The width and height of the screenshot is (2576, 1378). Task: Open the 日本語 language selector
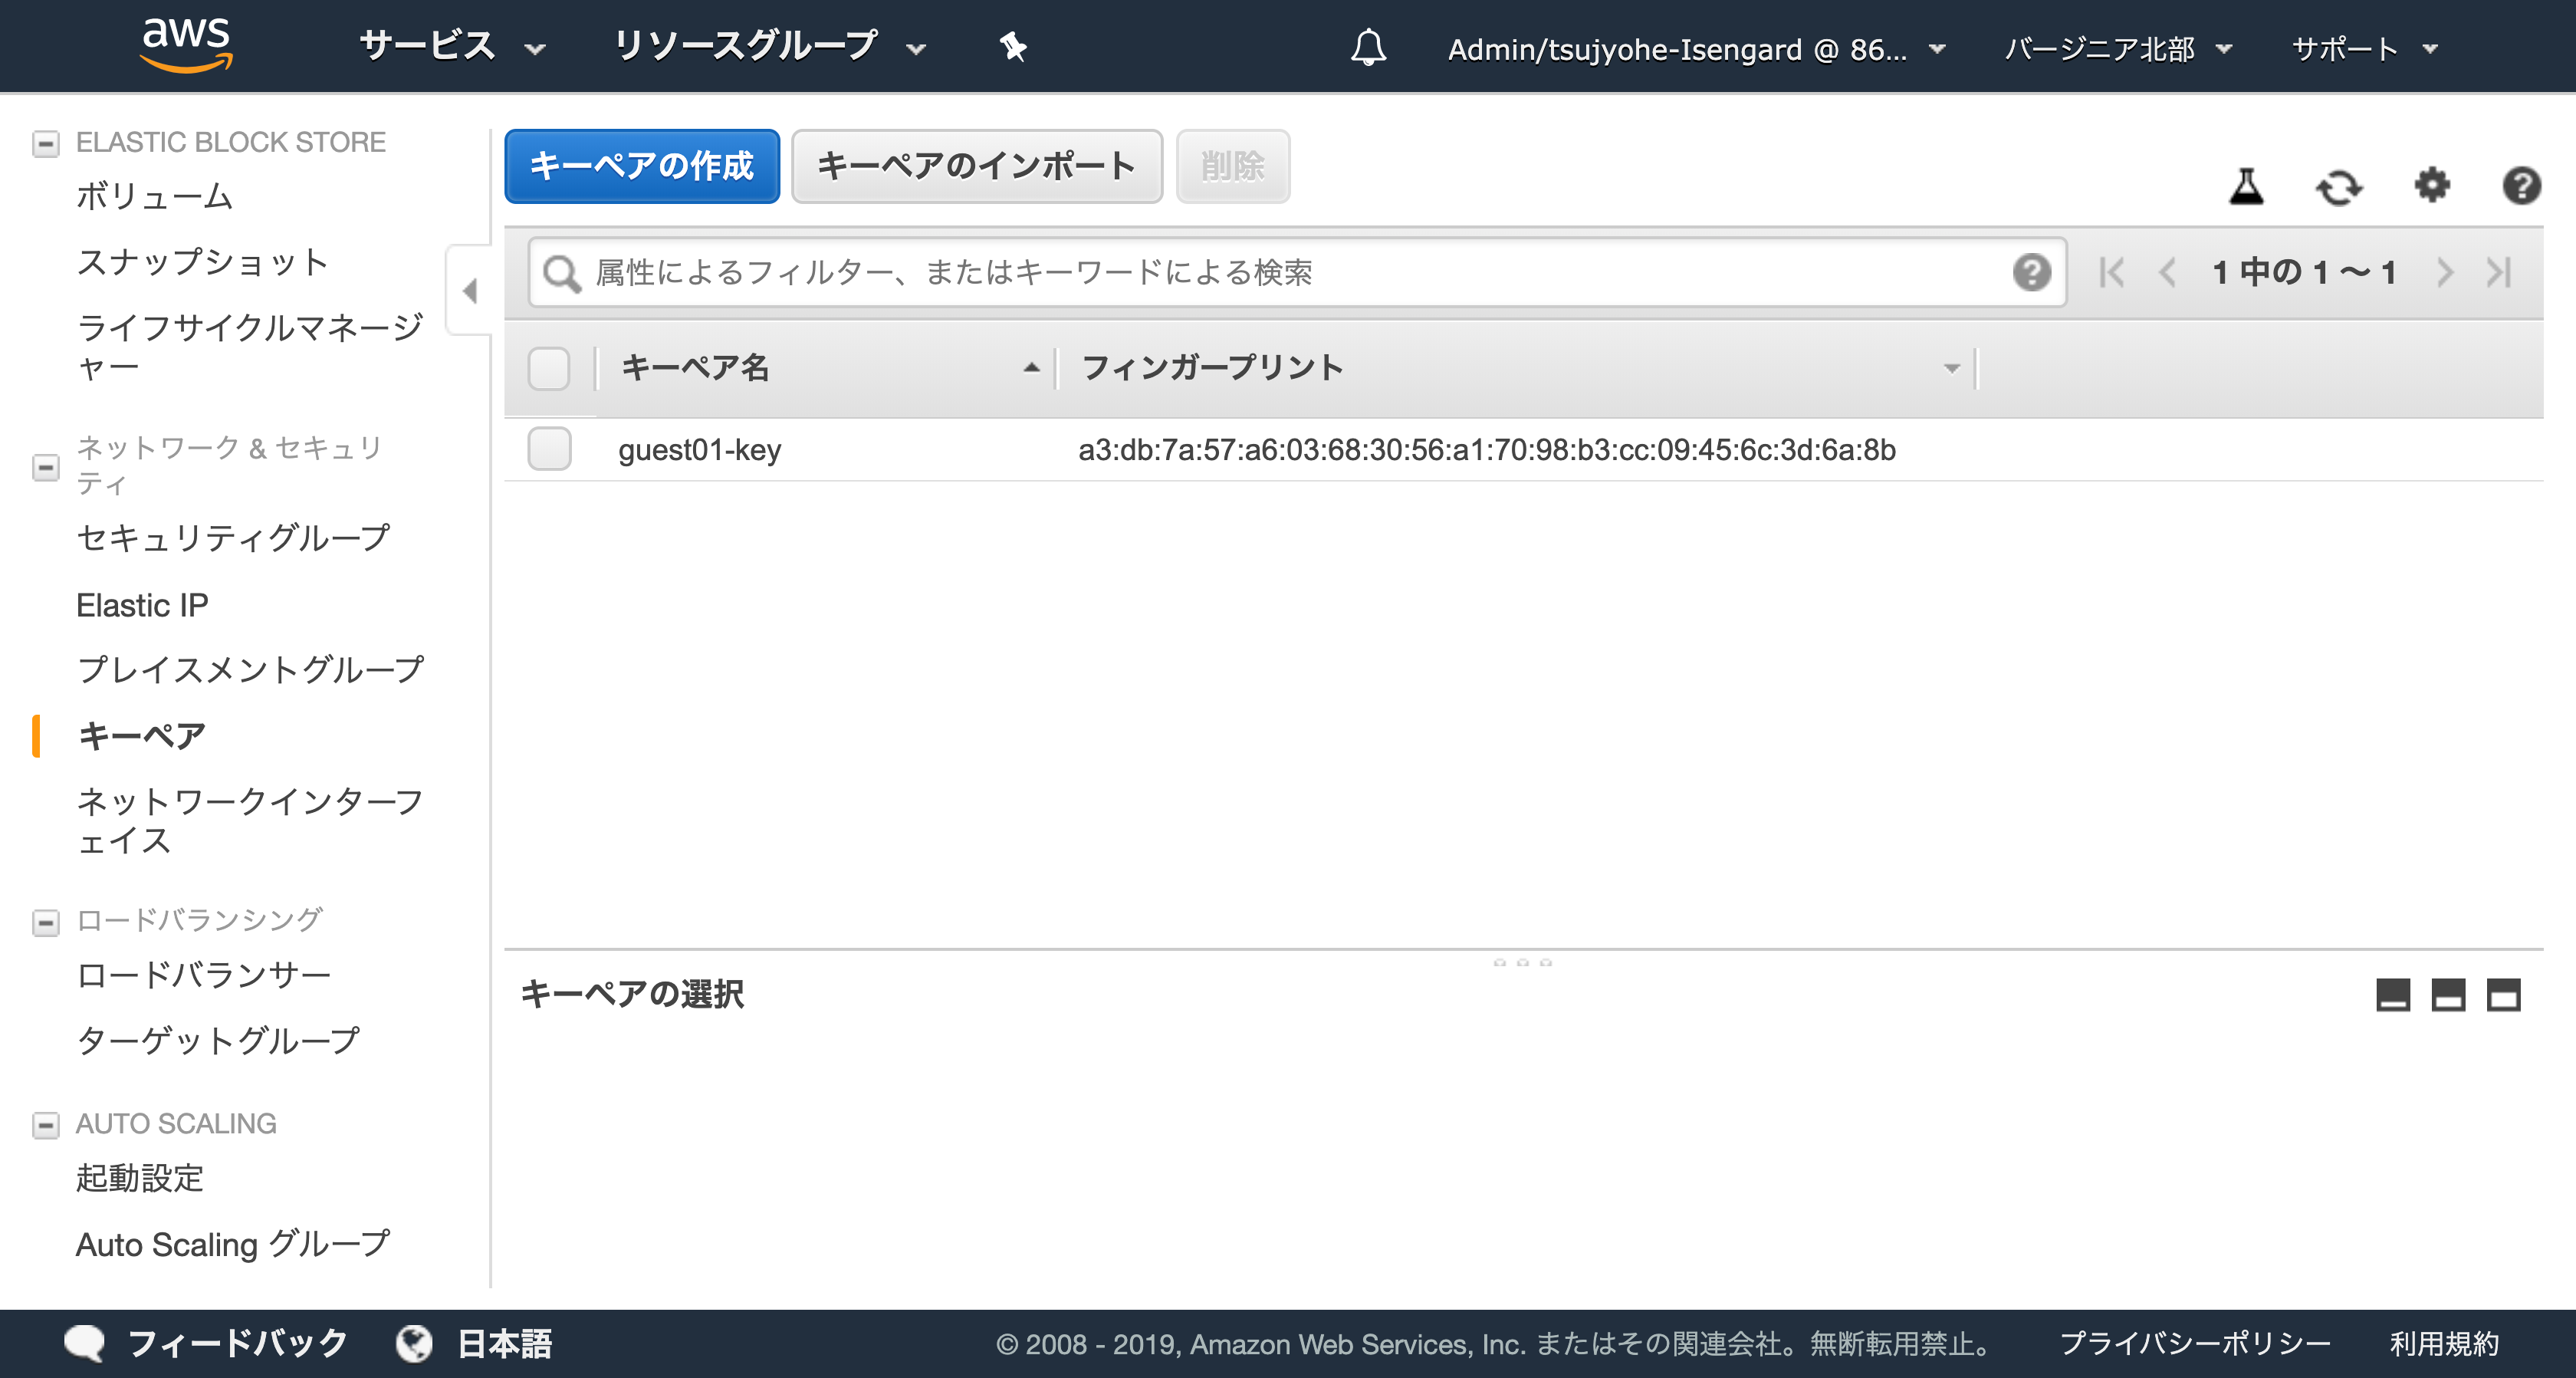click(x=504, y=1343)
